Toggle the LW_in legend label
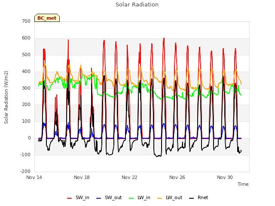 [144, 197]
